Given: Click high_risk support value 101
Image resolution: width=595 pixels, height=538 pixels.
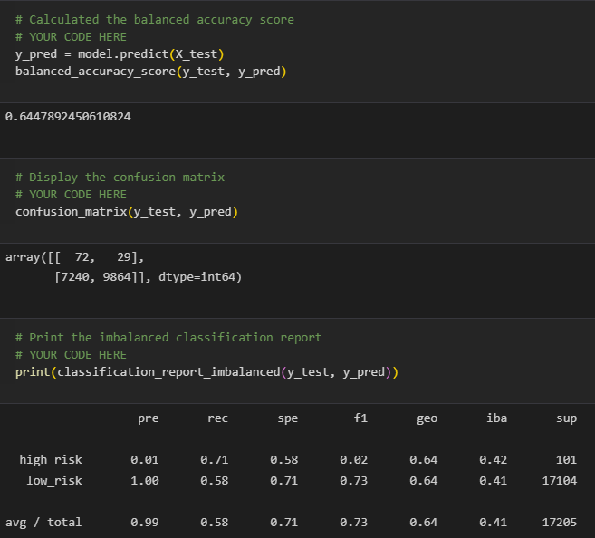Looking at the screenshot, I should (566, 460).
